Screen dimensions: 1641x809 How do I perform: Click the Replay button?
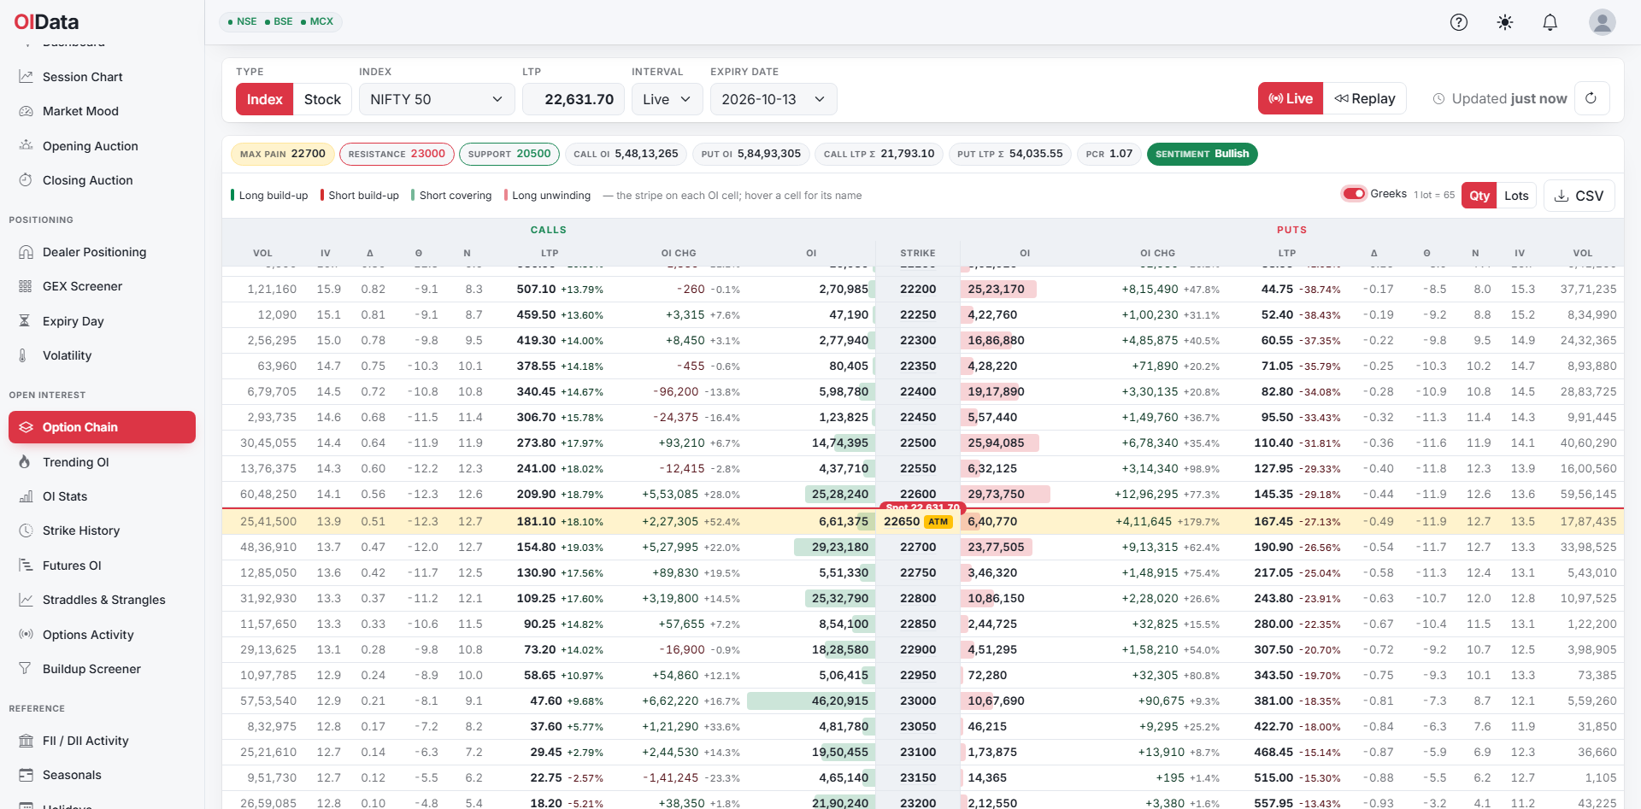click(1365, 98)
